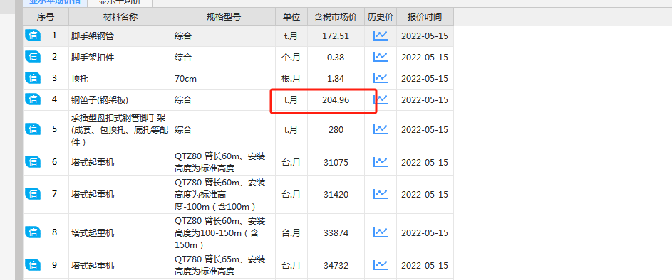The image size is (672, 280).
Task: Click the 个.月 unit cell
Action: coord(291,58)
